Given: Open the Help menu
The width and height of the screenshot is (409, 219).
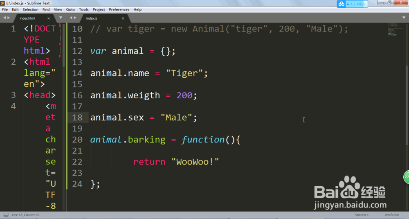Looking at the screenshot, I should coord(137,9).
